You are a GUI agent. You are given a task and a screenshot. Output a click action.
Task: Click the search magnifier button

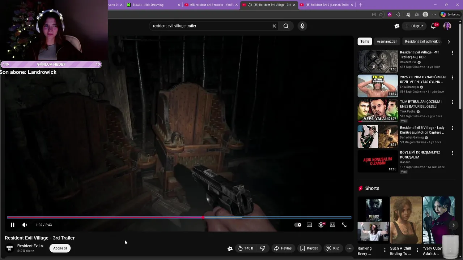(286, 26)
